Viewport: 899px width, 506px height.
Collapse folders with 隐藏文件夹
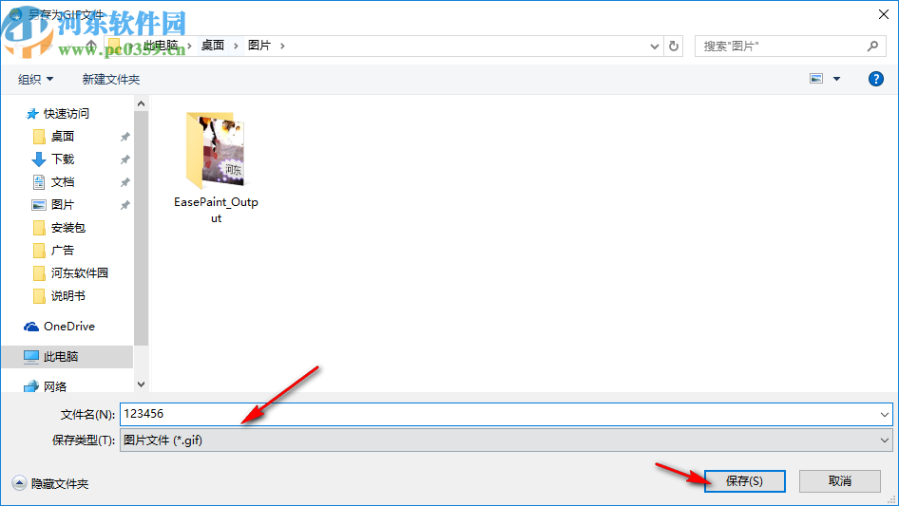pos(50,483)
